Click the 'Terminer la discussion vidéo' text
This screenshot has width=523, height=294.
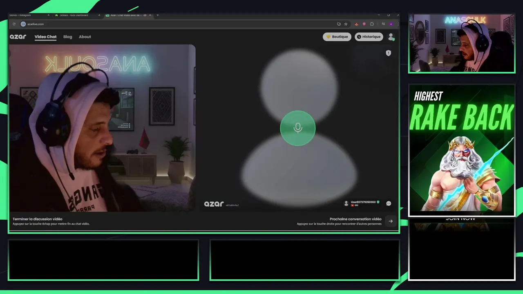pyautogui.click(x=38, y=219)
